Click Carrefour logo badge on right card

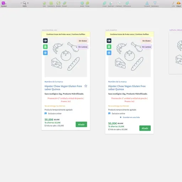(109, 41)
